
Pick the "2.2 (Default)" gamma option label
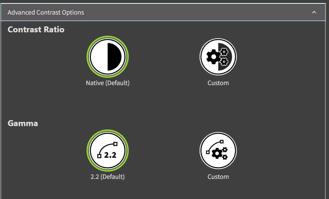tap(107, 177)
